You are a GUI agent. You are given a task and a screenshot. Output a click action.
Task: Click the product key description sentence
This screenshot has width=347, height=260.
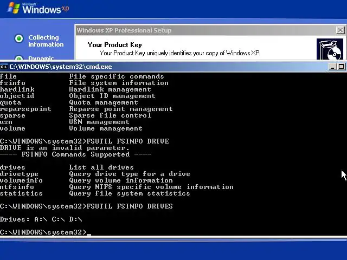tap(180, 53)
